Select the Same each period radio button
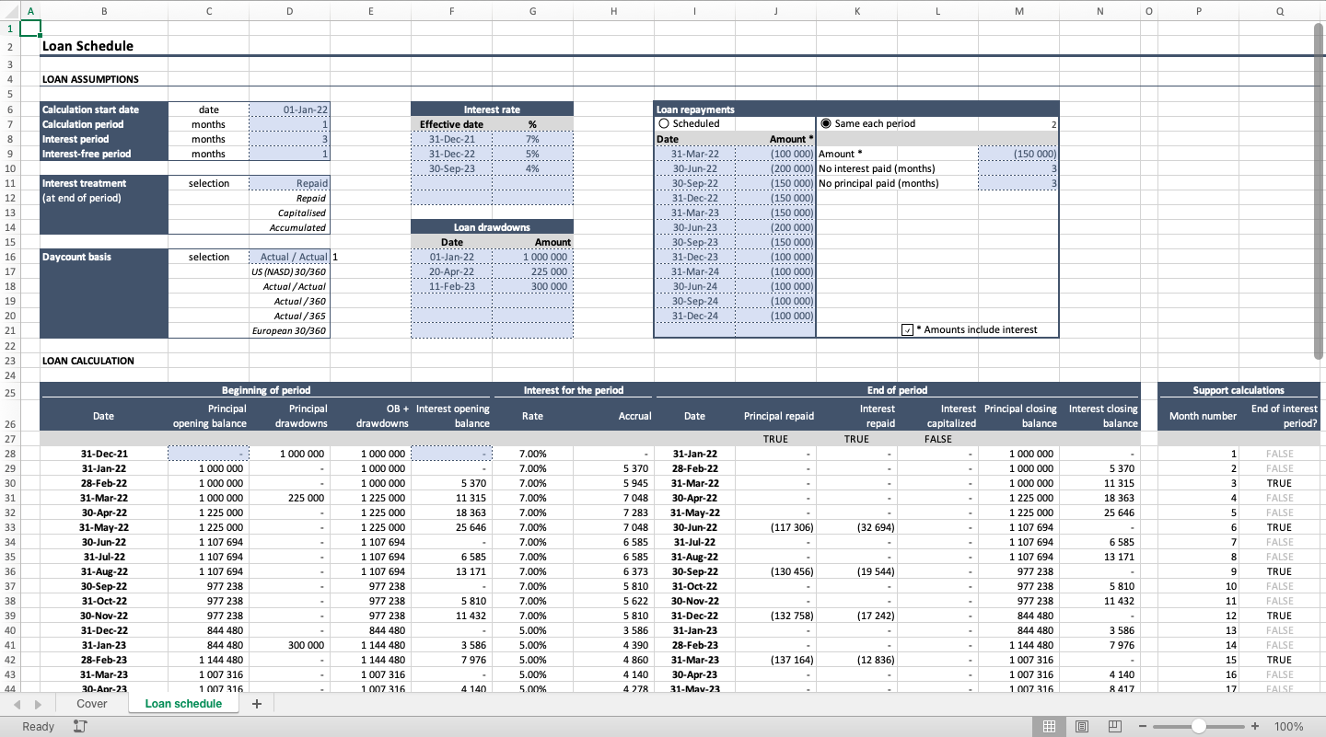The width and height of the screenshot is (1326, 737). (x=825, y=123)
